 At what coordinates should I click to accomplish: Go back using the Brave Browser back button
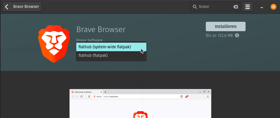click(22, 7)
